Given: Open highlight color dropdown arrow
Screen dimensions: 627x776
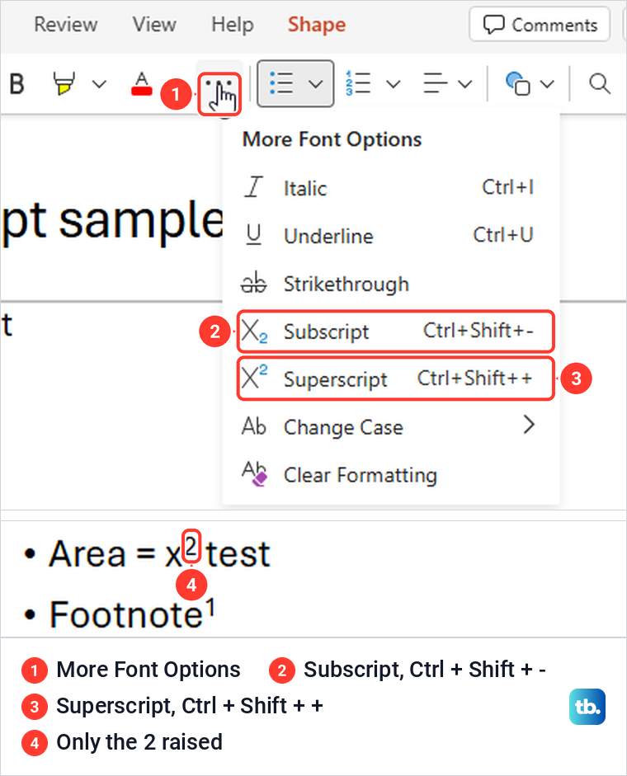Looking at the screenshot, I should 99,84.
